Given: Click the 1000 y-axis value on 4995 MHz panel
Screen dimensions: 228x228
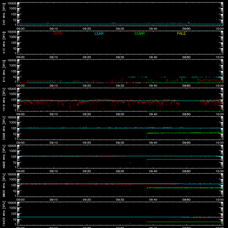Looking at the screenshot, I should [13, 151].
